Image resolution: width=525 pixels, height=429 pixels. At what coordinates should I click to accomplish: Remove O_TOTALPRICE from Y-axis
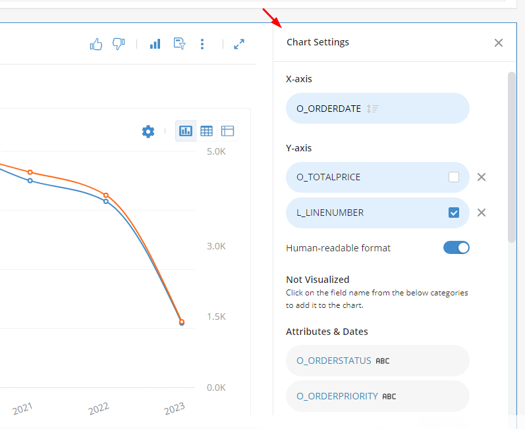click(482, 177)
